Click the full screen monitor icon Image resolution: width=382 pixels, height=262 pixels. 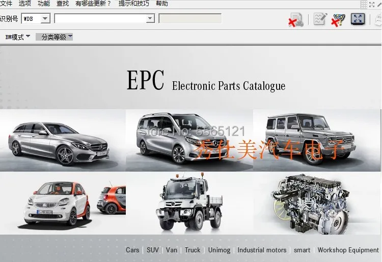tap(358, 19)
